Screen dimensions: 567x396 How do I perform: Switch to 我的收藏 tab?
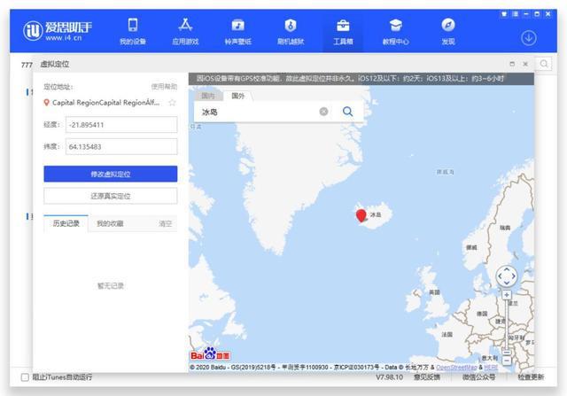coord(111,223)
